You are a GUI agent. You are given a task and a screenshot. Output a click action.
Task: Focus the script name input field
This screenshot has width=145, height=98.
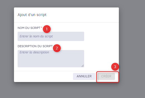tap(51, 36)
